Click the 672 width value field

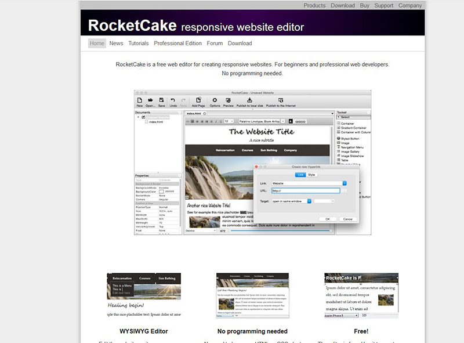(223, 231)
